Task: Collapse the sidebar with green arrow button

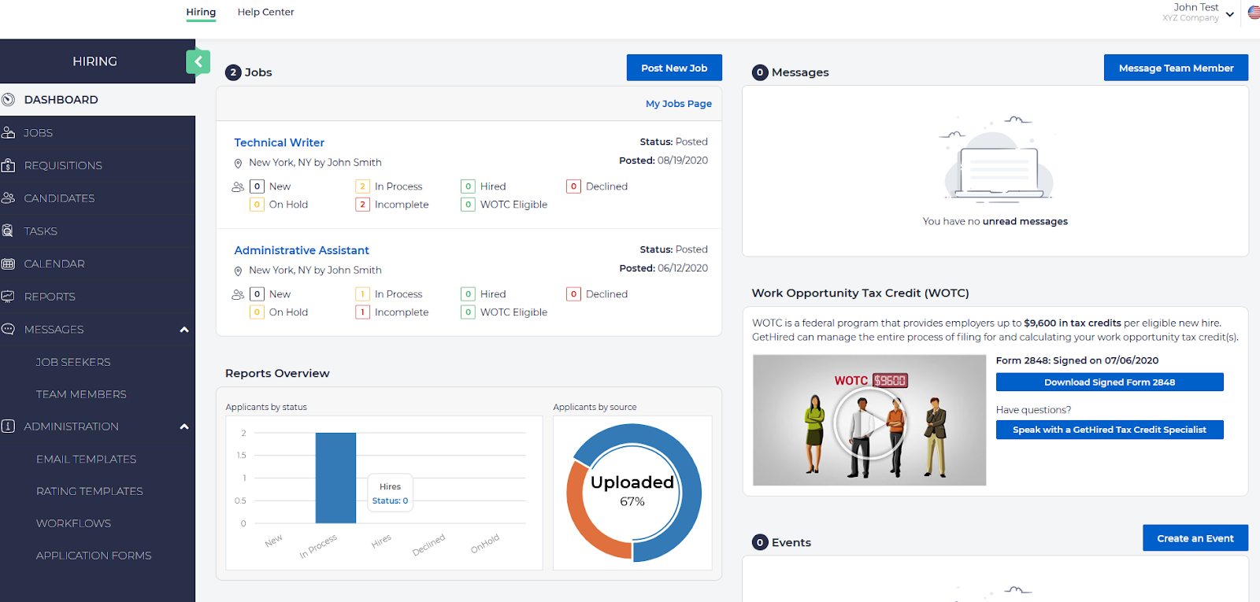Action: (x=198, y=61)
